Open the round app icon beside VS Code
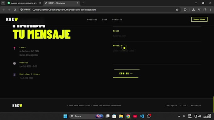The image size is (214, 120). click(149, 116)
